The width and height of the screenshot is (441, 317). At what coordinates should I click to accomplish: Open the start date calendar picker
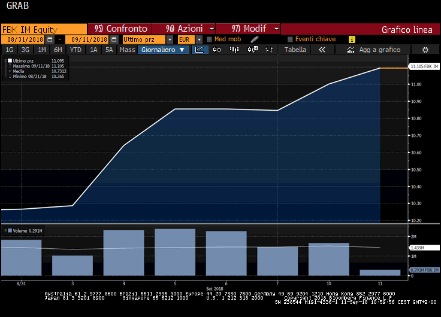click(50, 39)
